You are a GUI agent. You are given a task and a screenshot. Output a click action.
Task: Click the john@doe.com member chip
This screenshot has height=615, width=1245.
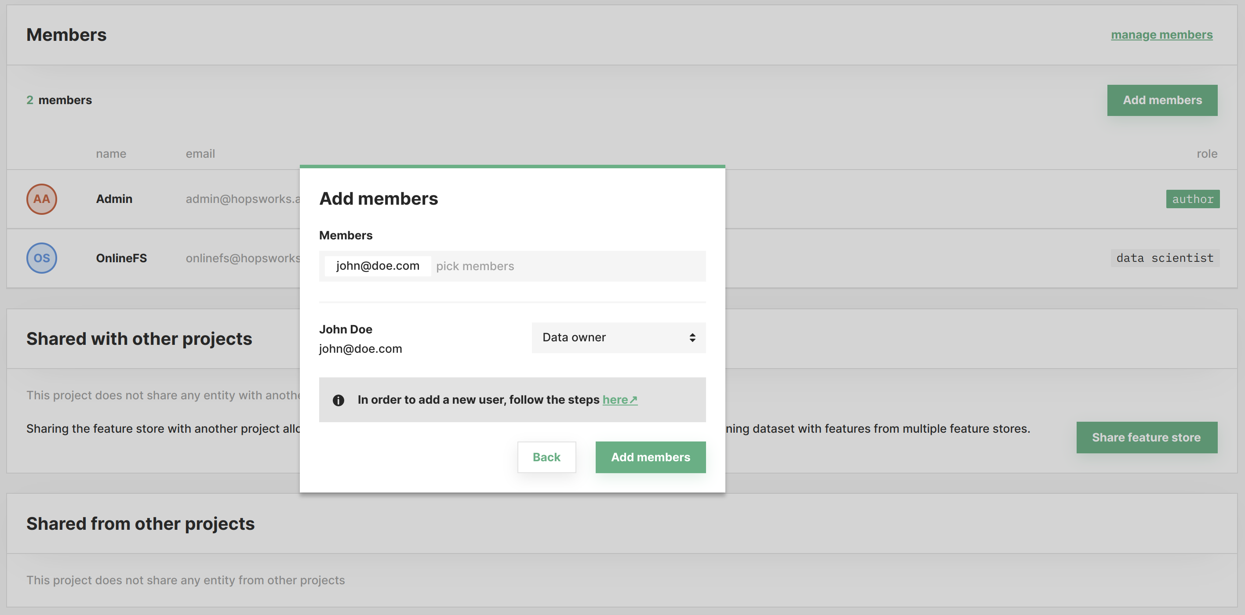(378, 266)
